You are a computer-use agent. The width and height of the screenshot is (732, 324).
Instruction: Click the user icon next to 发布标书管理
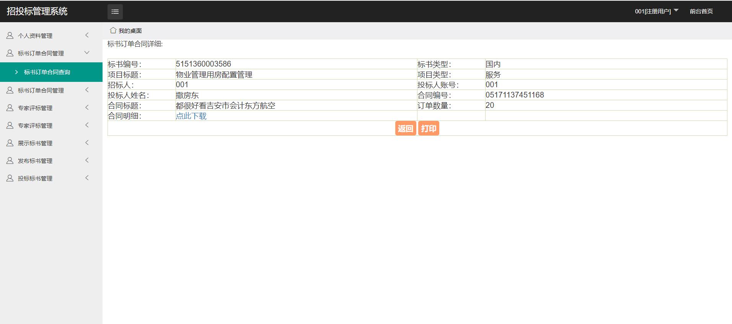(10, 161)
